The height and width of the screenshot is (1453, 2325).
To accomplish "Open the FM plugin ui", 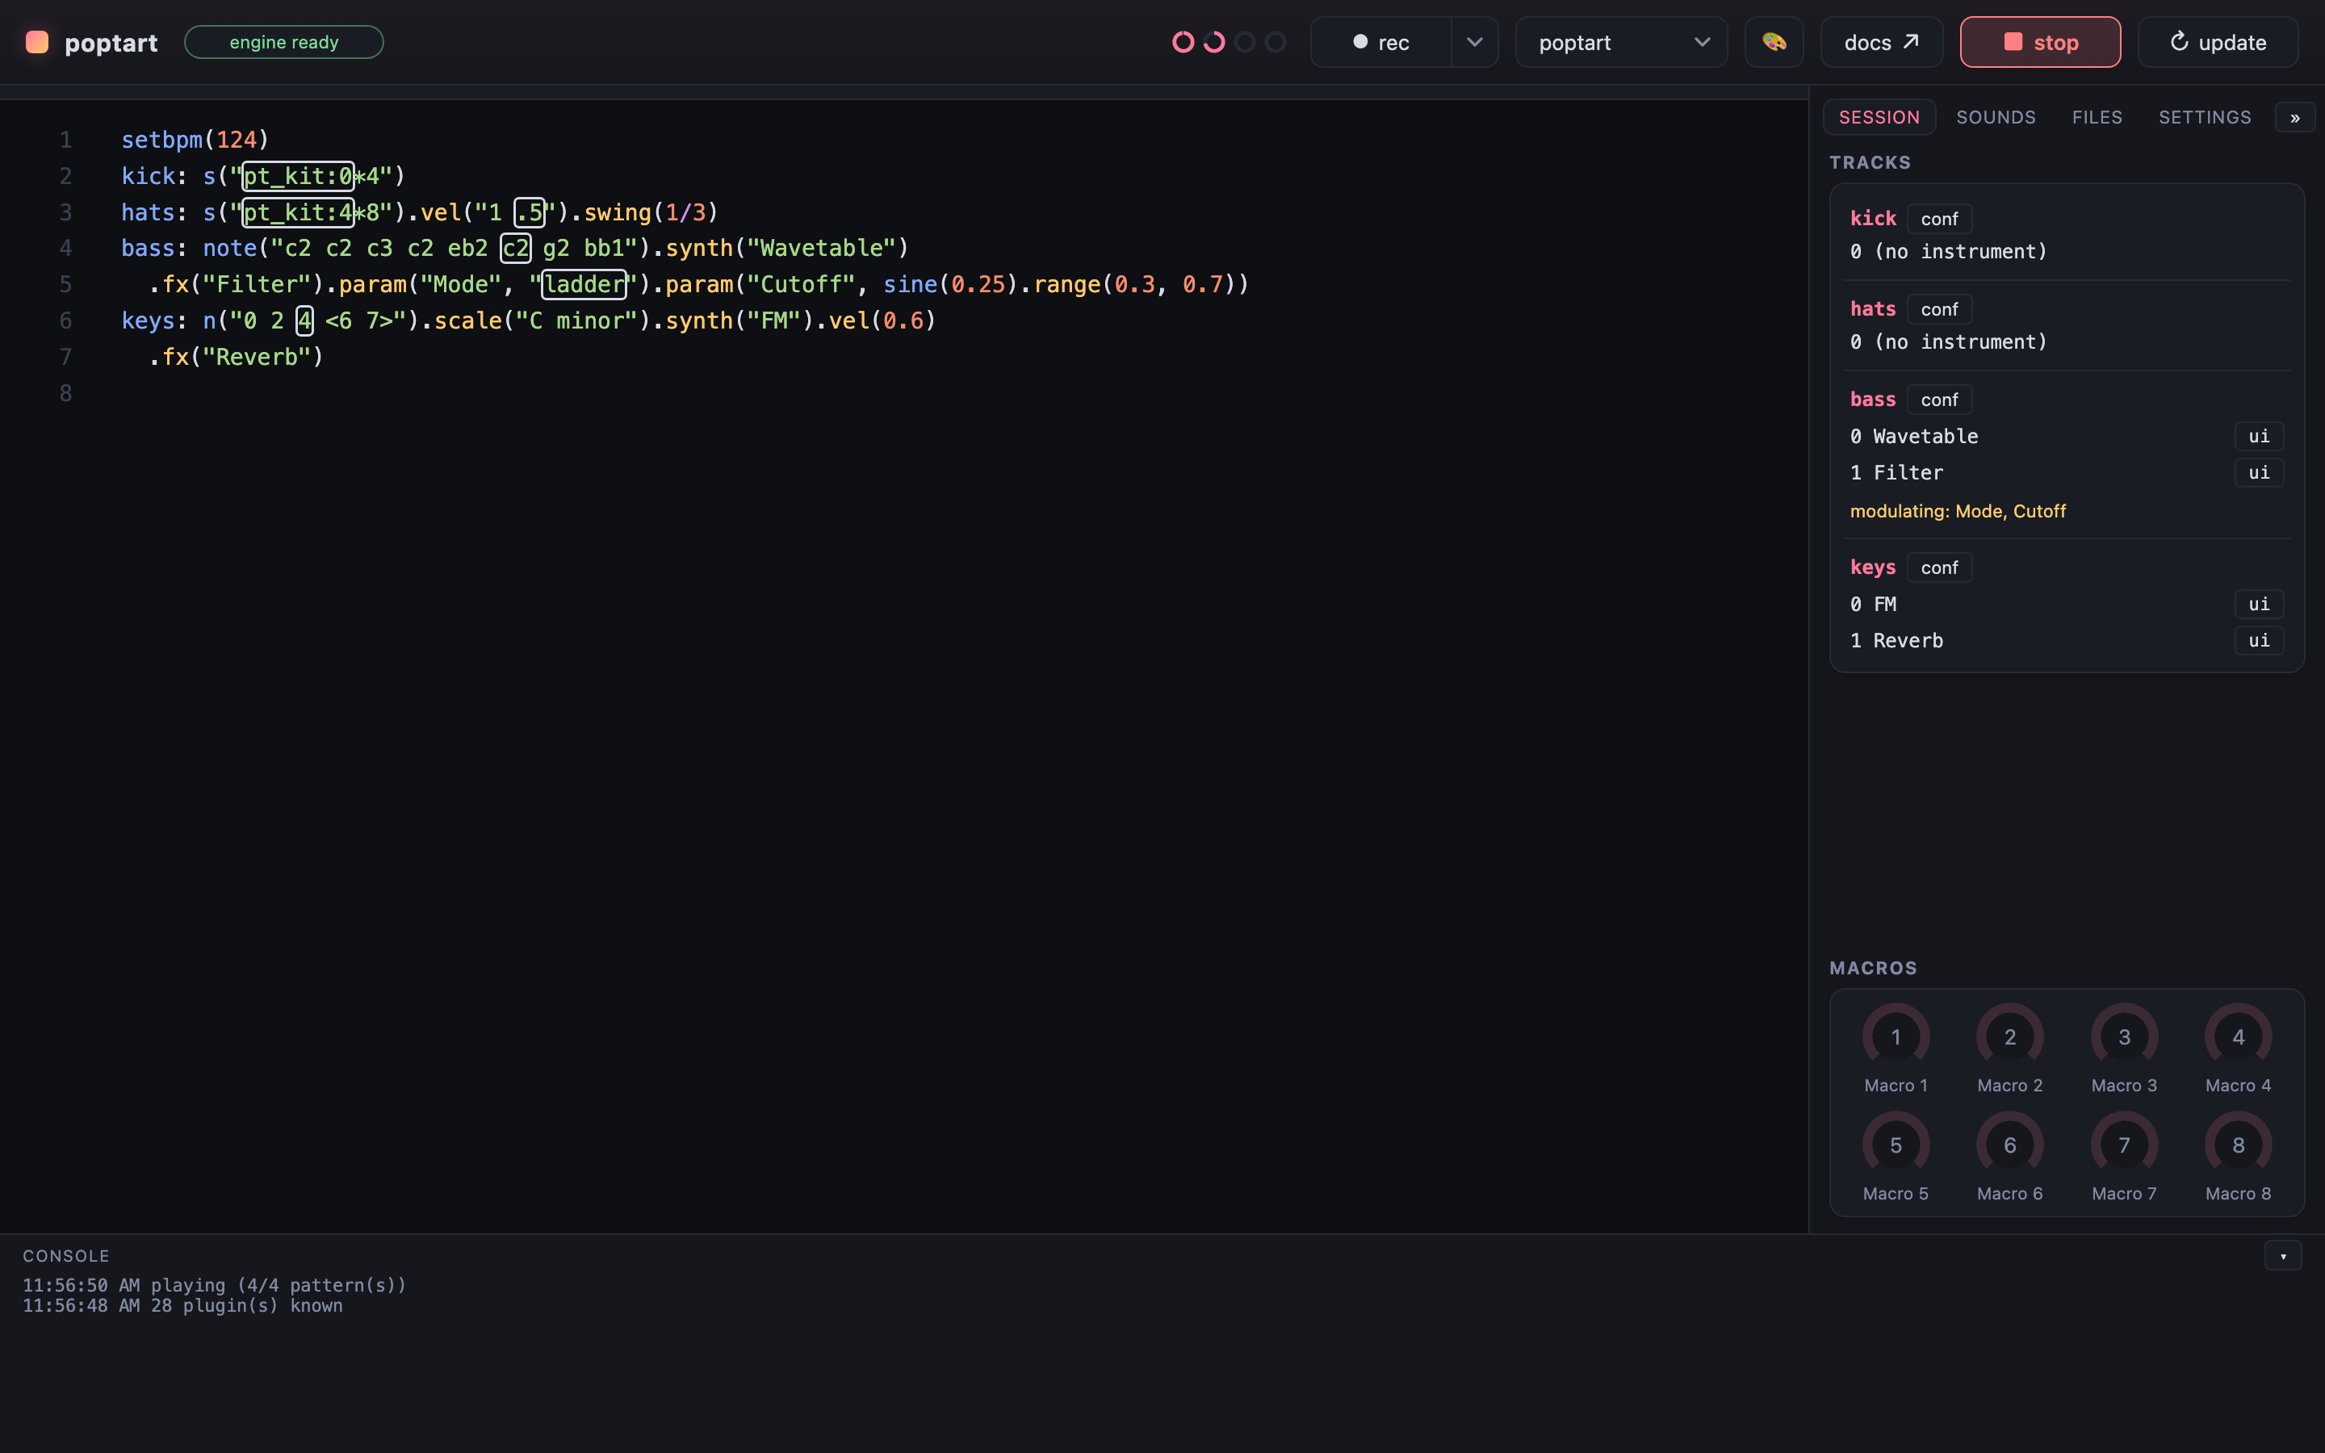I will pyautogui.click(x=2258, y=605).
